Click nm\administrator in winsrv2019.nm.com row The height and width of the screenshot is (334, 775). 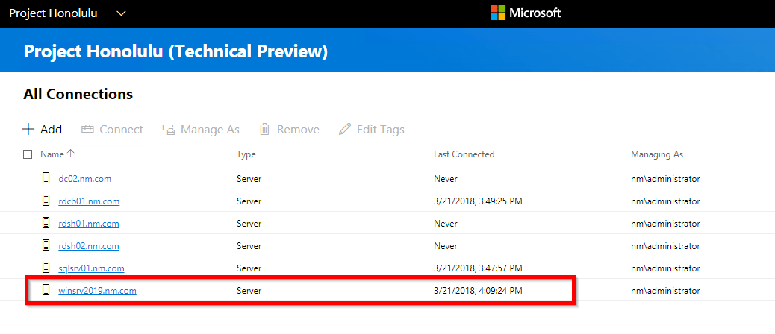point(665,291)
